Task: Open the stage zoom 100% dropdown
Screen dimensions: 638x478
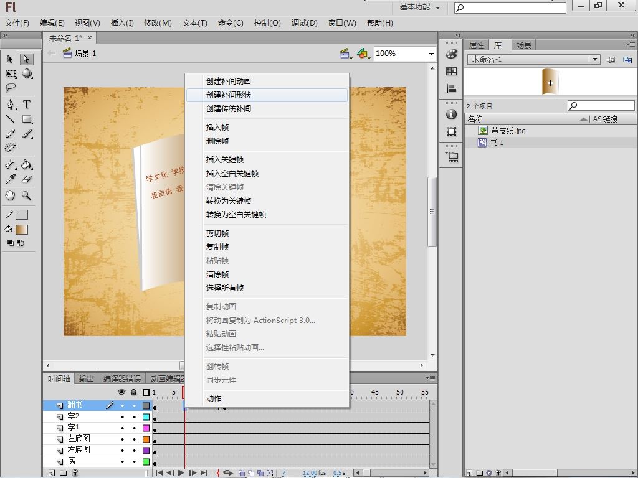Action: click(431, 54)
